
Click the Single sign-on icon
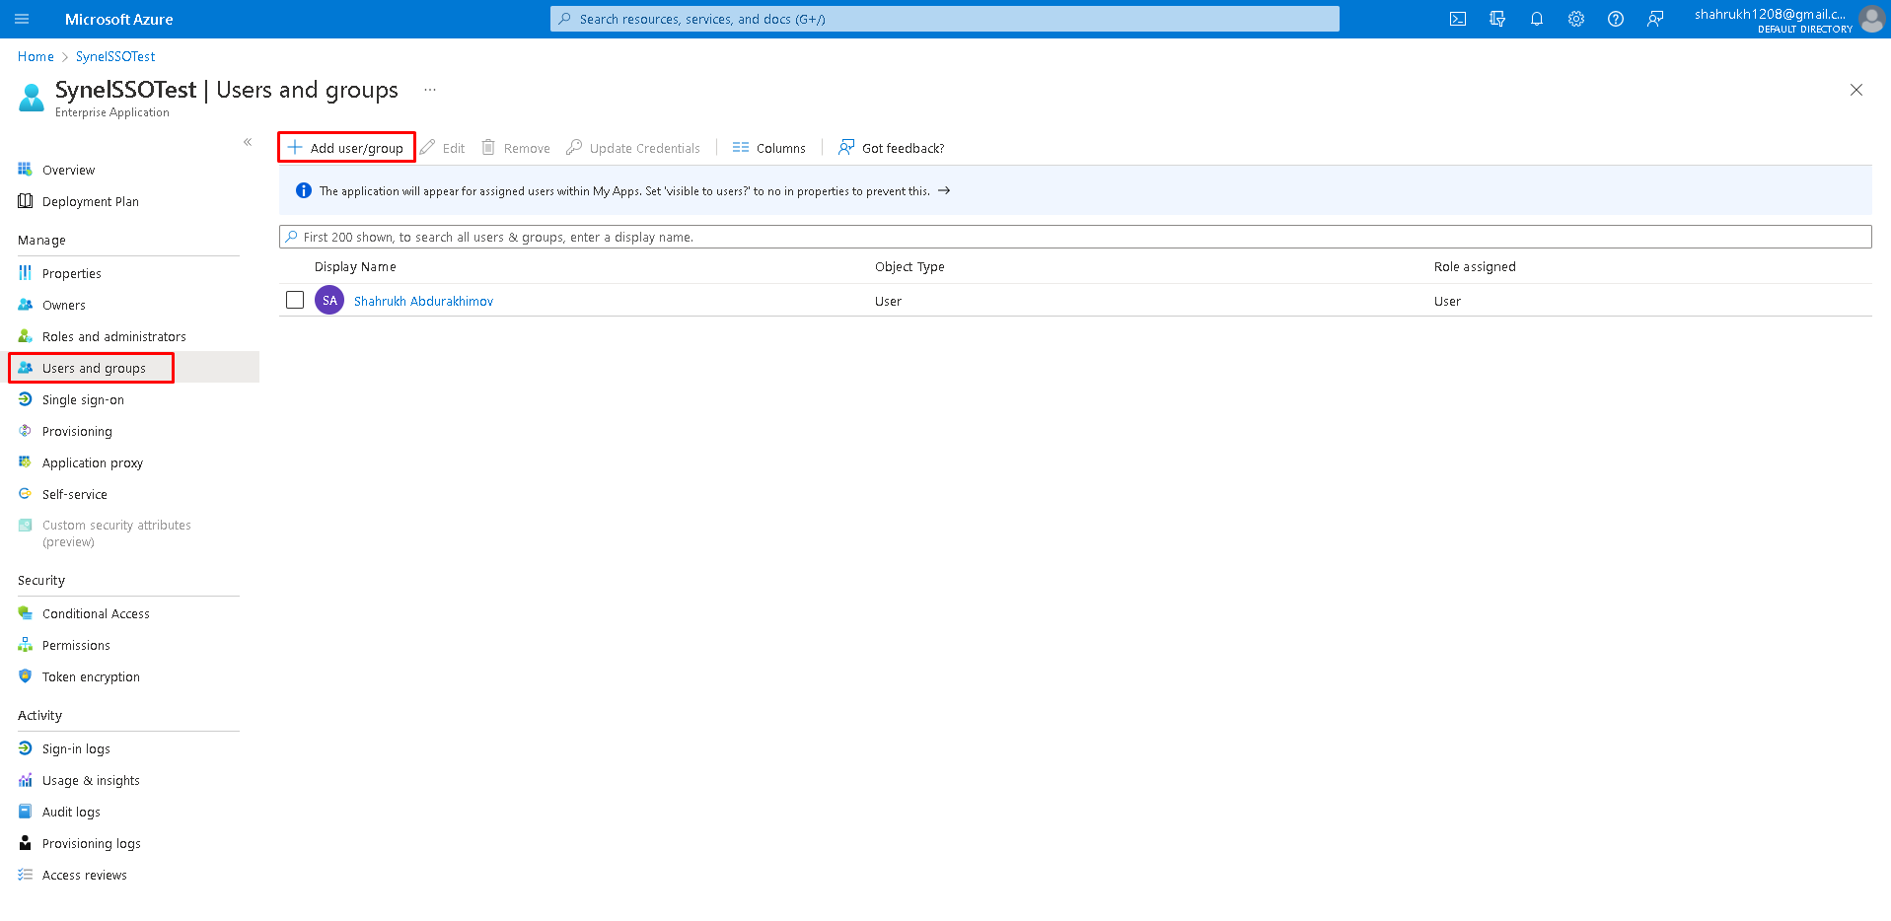point(26,399)
